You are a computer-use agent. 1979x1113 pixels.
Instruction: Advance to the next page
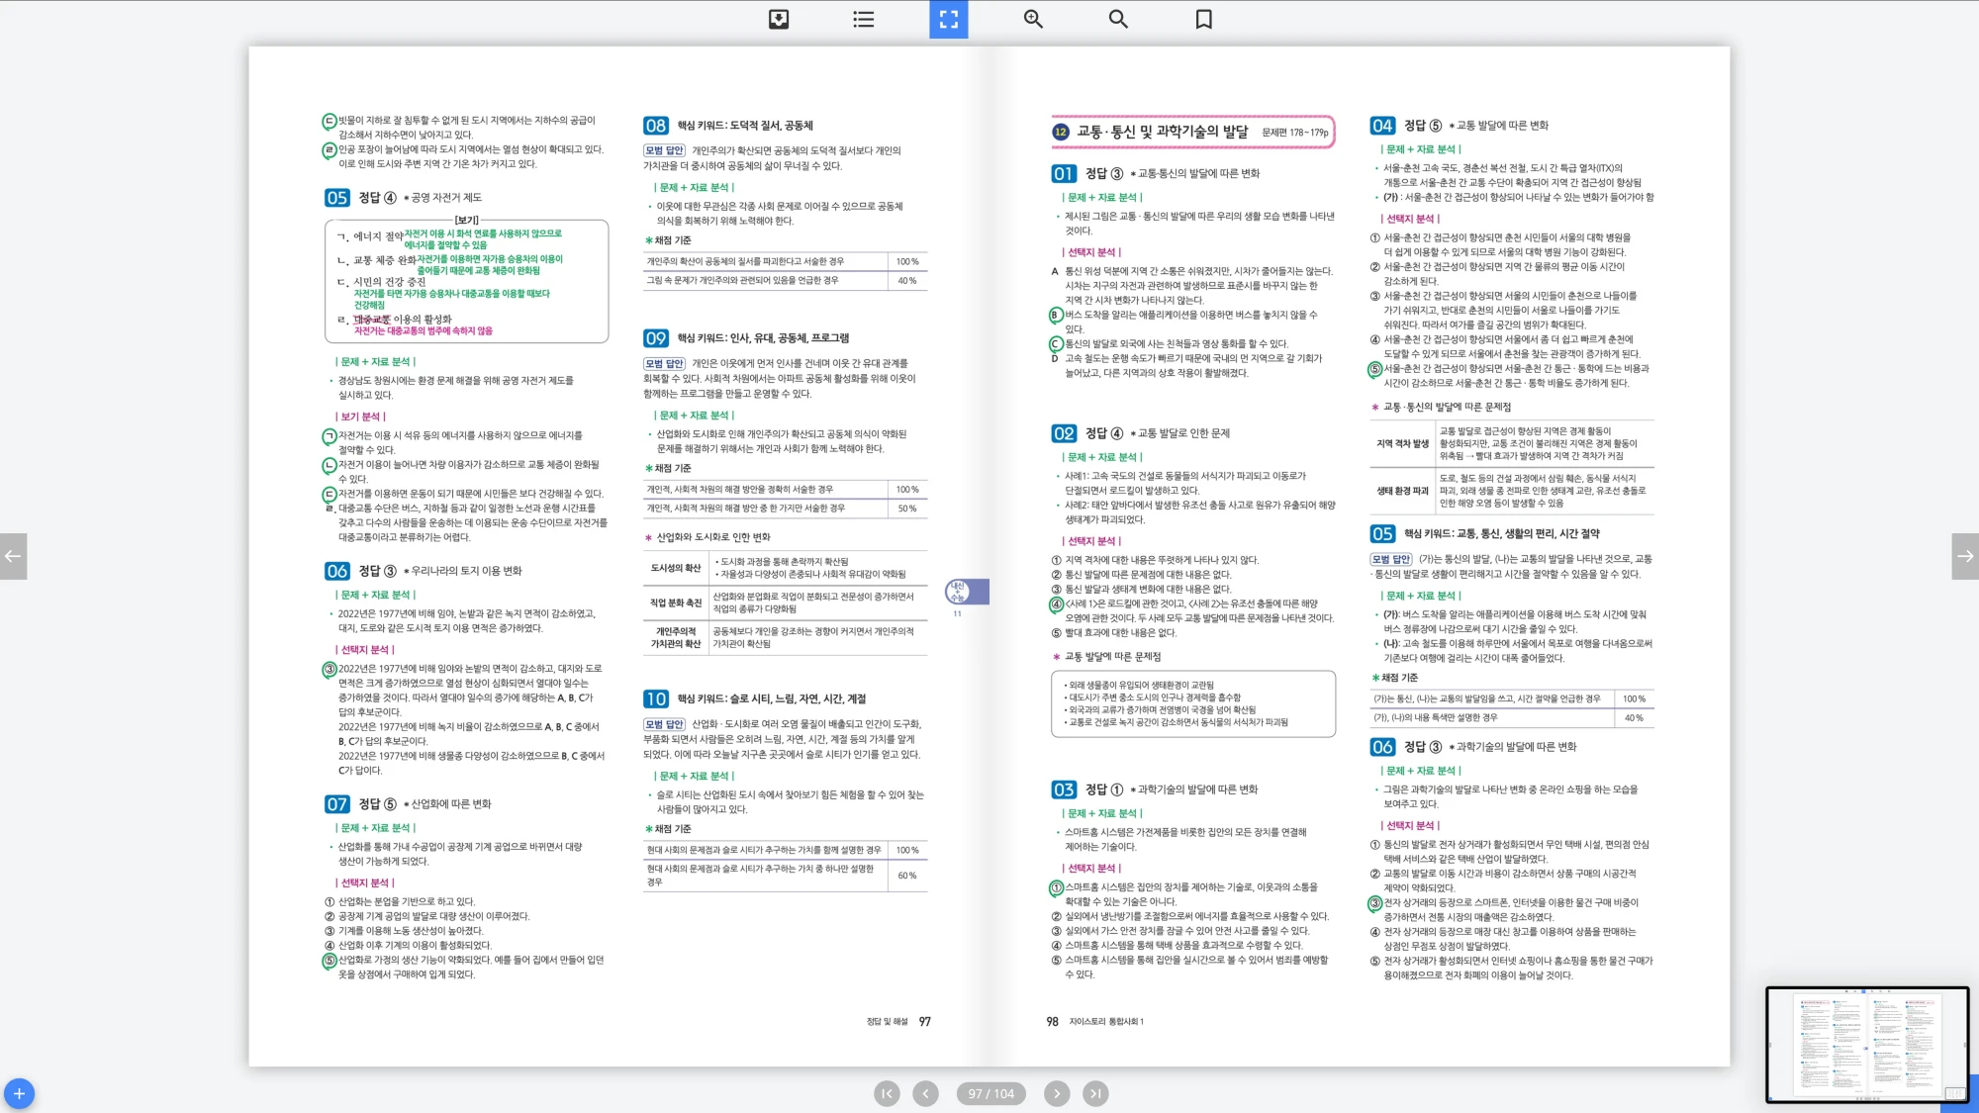(x=1058, y=1093)
